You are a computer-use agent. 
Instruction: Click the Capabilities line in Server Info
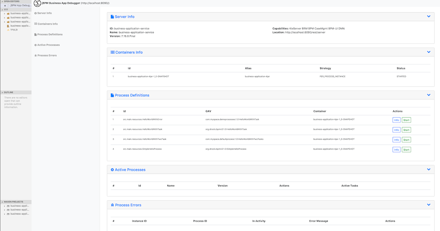pos(308,28)
